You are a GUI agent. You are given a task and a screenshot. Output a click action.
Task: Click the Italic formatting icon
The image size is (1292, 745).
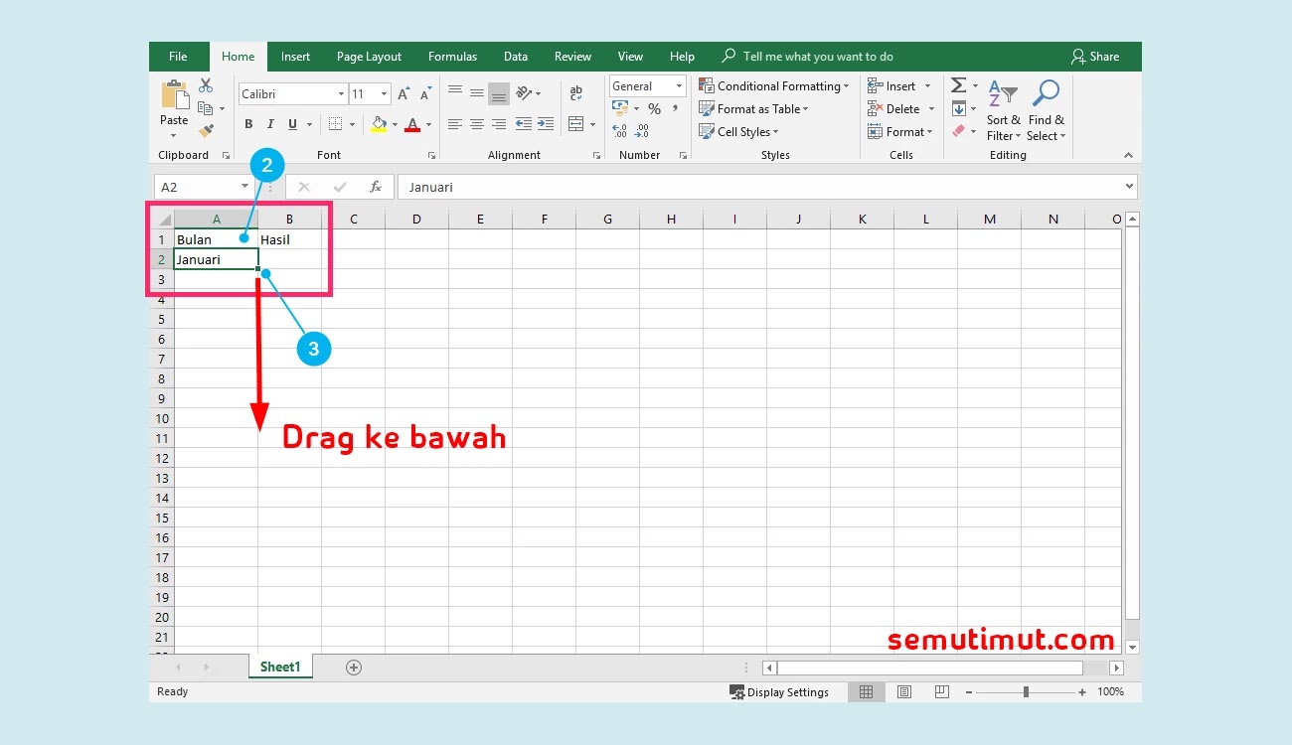pyautogui.click(x=269, y=123)
